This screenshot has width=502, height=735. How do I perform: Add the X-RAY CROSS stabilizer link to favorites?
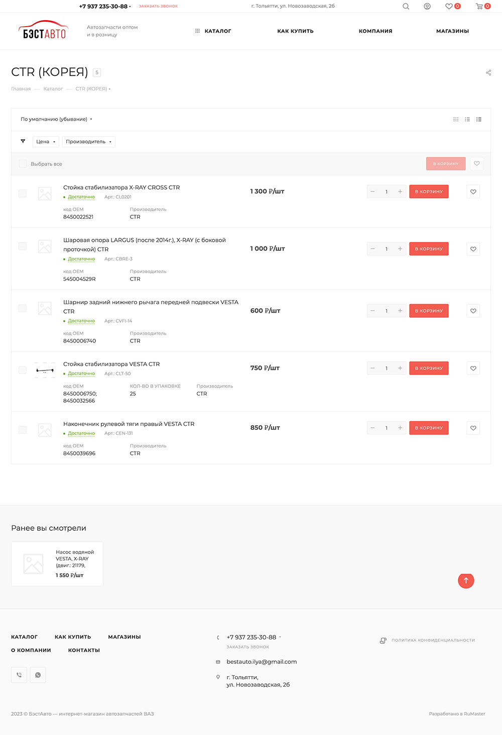(473, 192)
